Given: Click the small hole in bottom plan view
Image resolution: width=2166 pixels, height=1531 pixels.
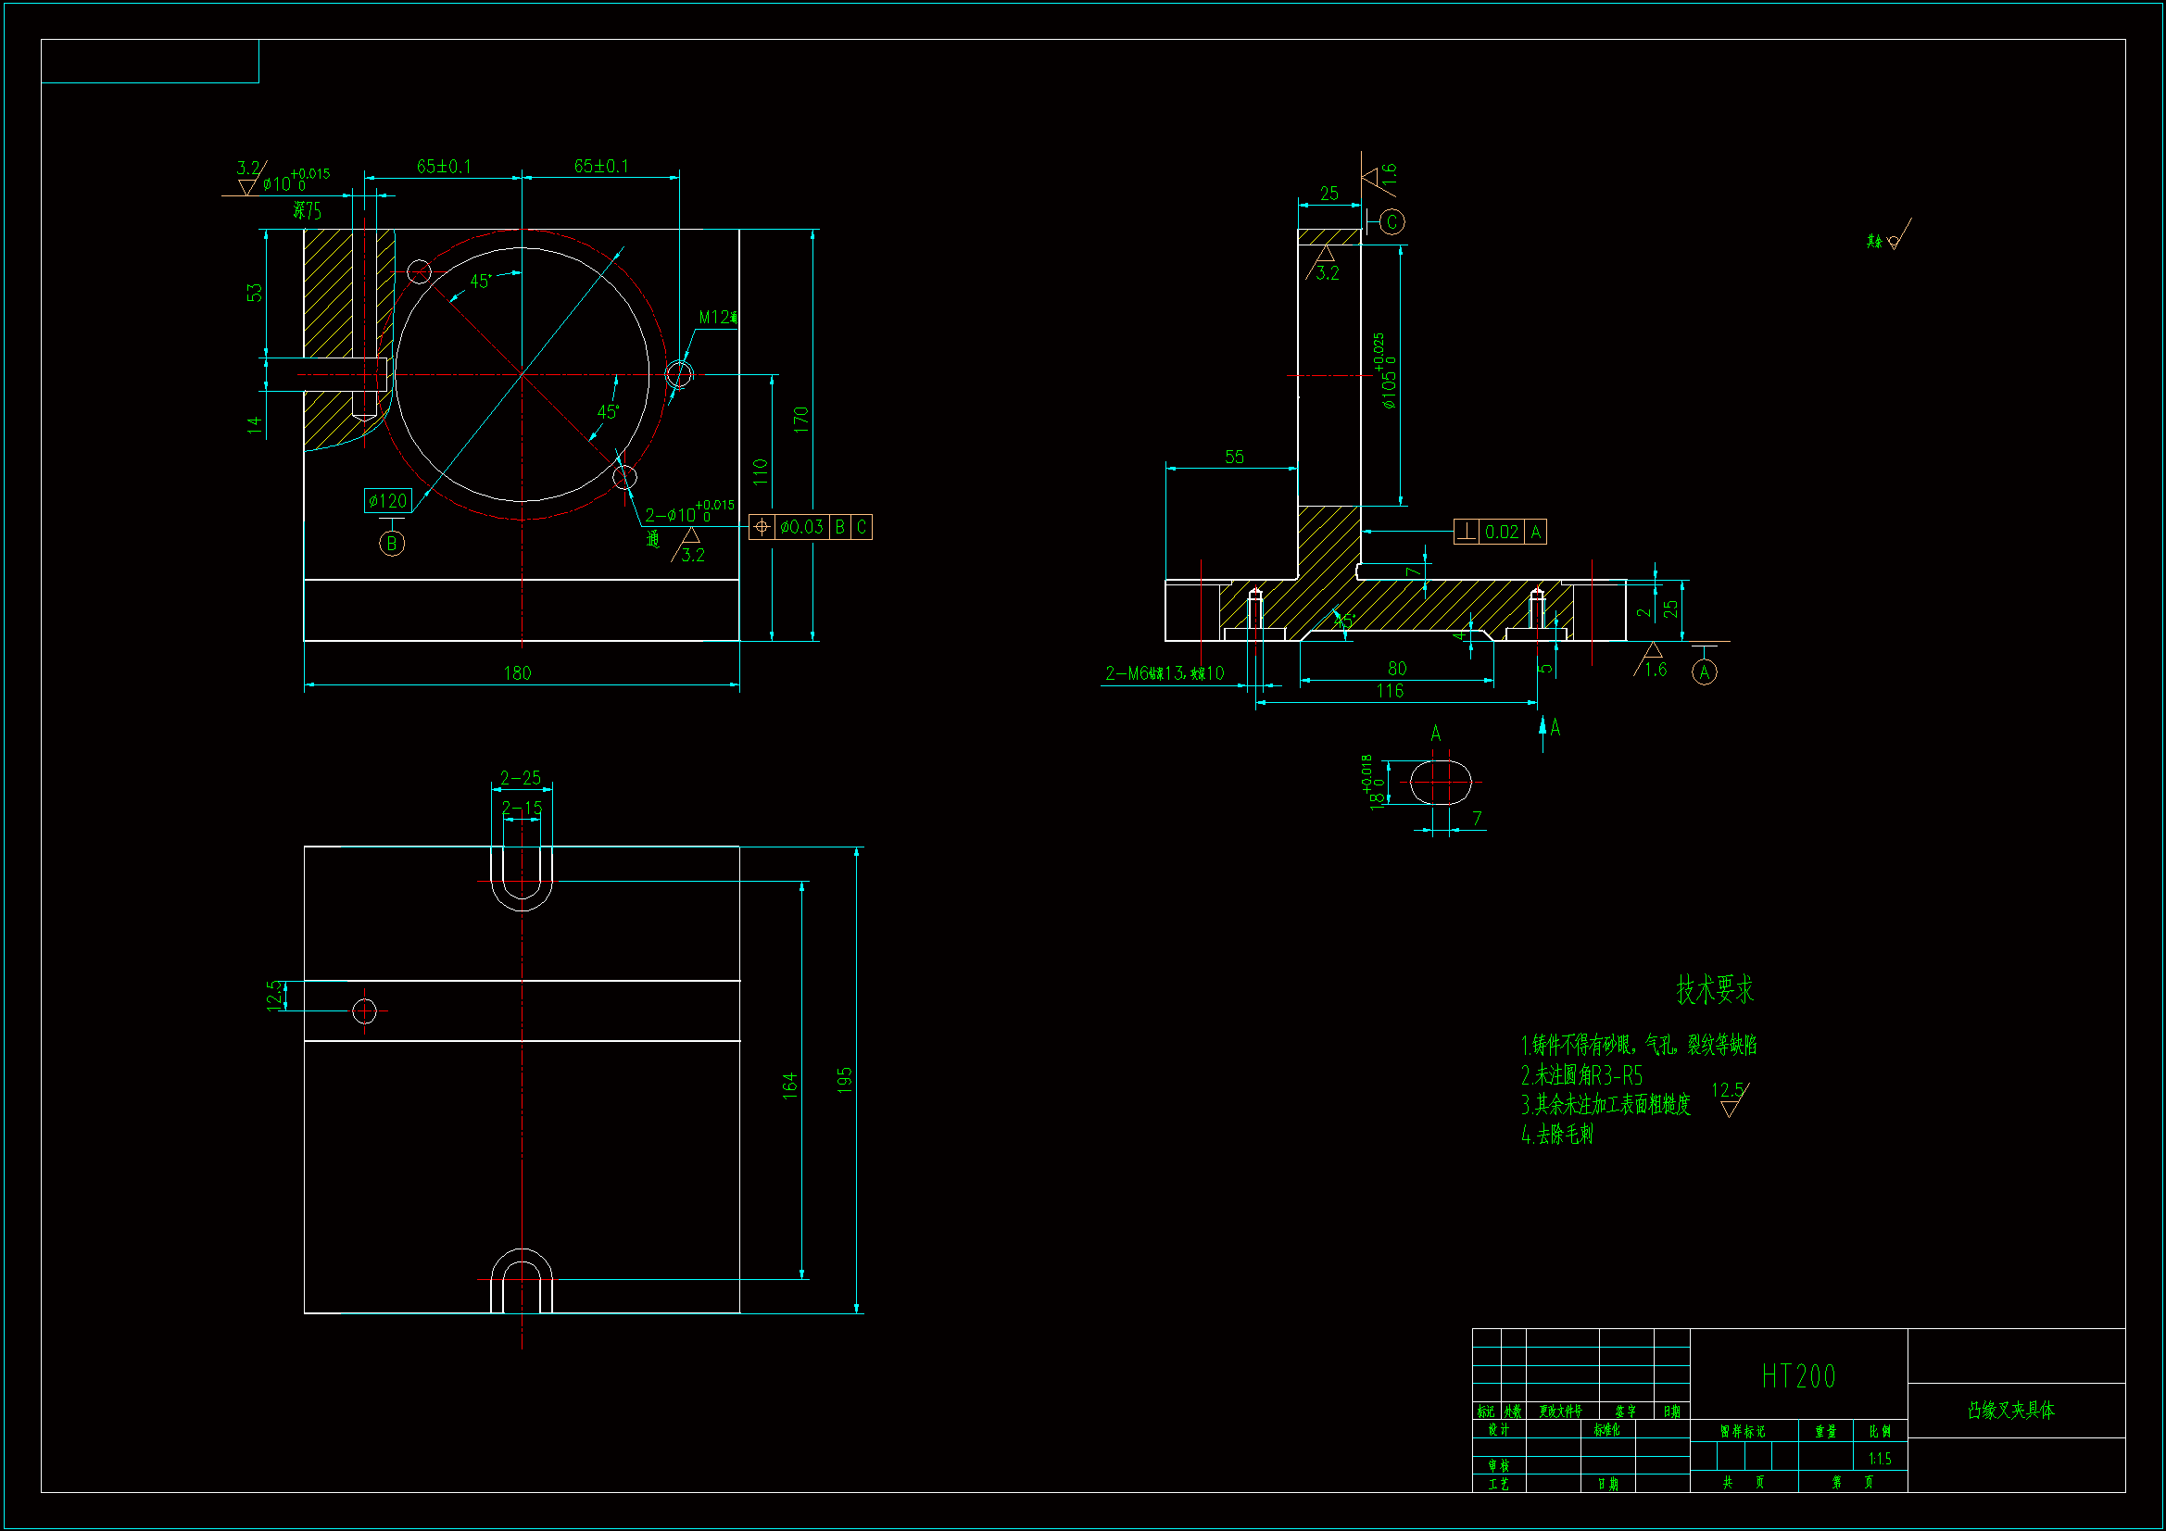Looking at the screenshot, I should pos(364,1011).
